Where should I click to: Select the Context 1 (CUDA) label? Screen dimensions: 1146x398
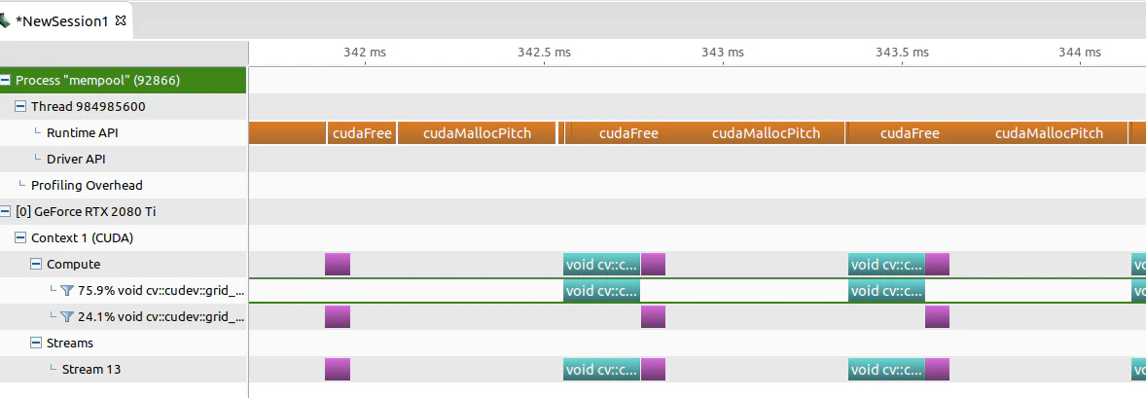pyautogui.click(x=83, y=238)
